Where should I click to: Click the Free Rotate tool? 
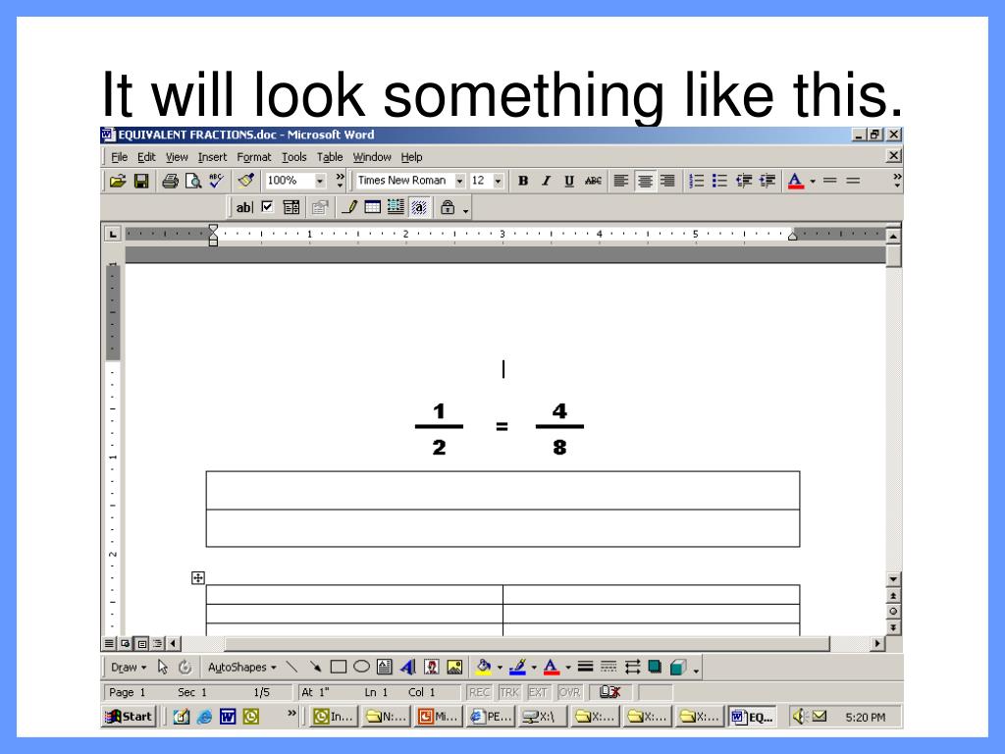(x=185, y=667)
